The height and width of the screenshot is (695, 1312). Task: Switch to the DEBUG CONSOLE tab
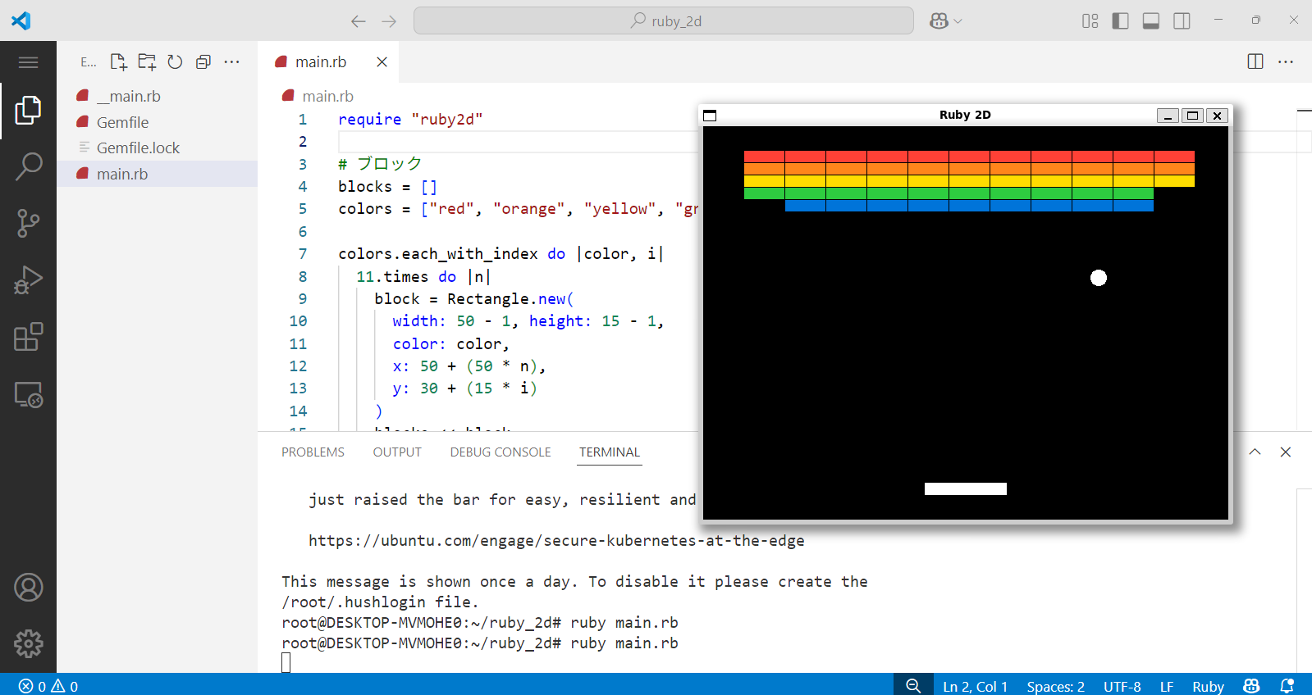click(500, 452)
